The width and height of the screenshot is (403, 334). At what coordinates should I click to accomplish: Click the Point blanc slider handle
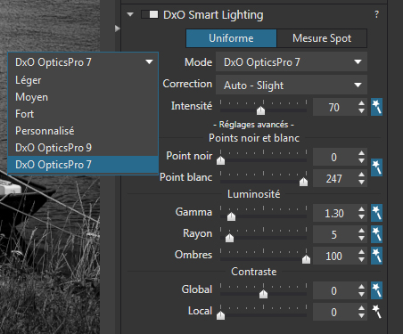303,182
